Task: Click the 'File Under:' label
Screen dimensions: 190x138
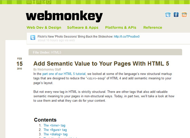Action: coord(41,52)
